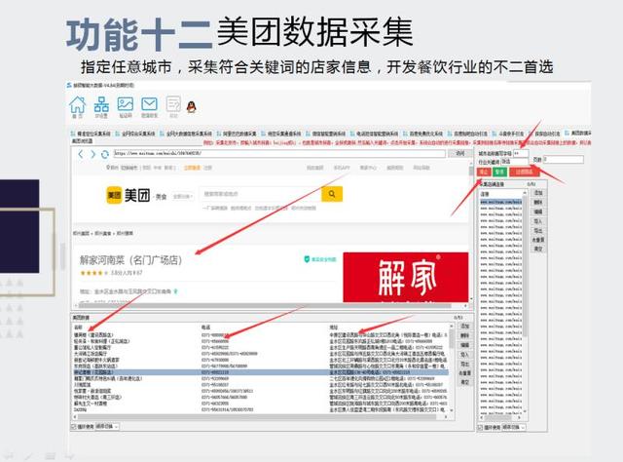The image size is (623, 462).
Task: Click the 电话 column header in data table
Action: click(205, 327)
